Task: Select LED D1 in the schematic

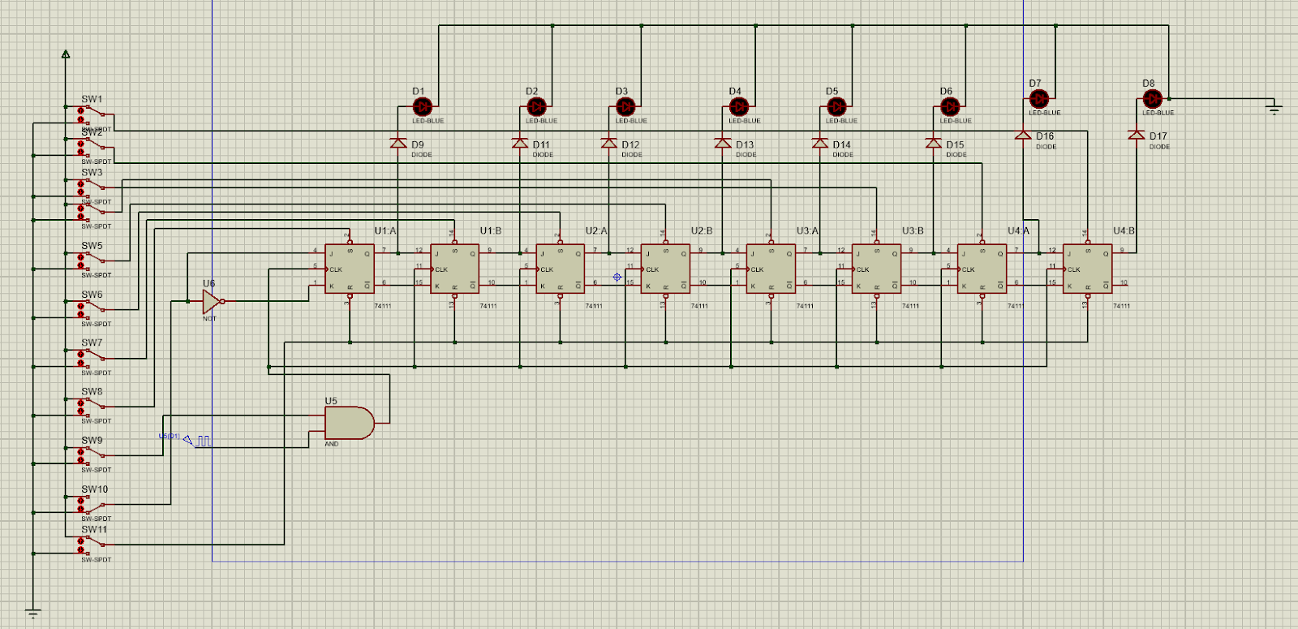Action: point(423,106)
